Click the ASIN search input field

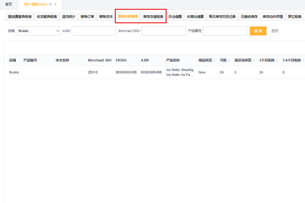[94, 31]
